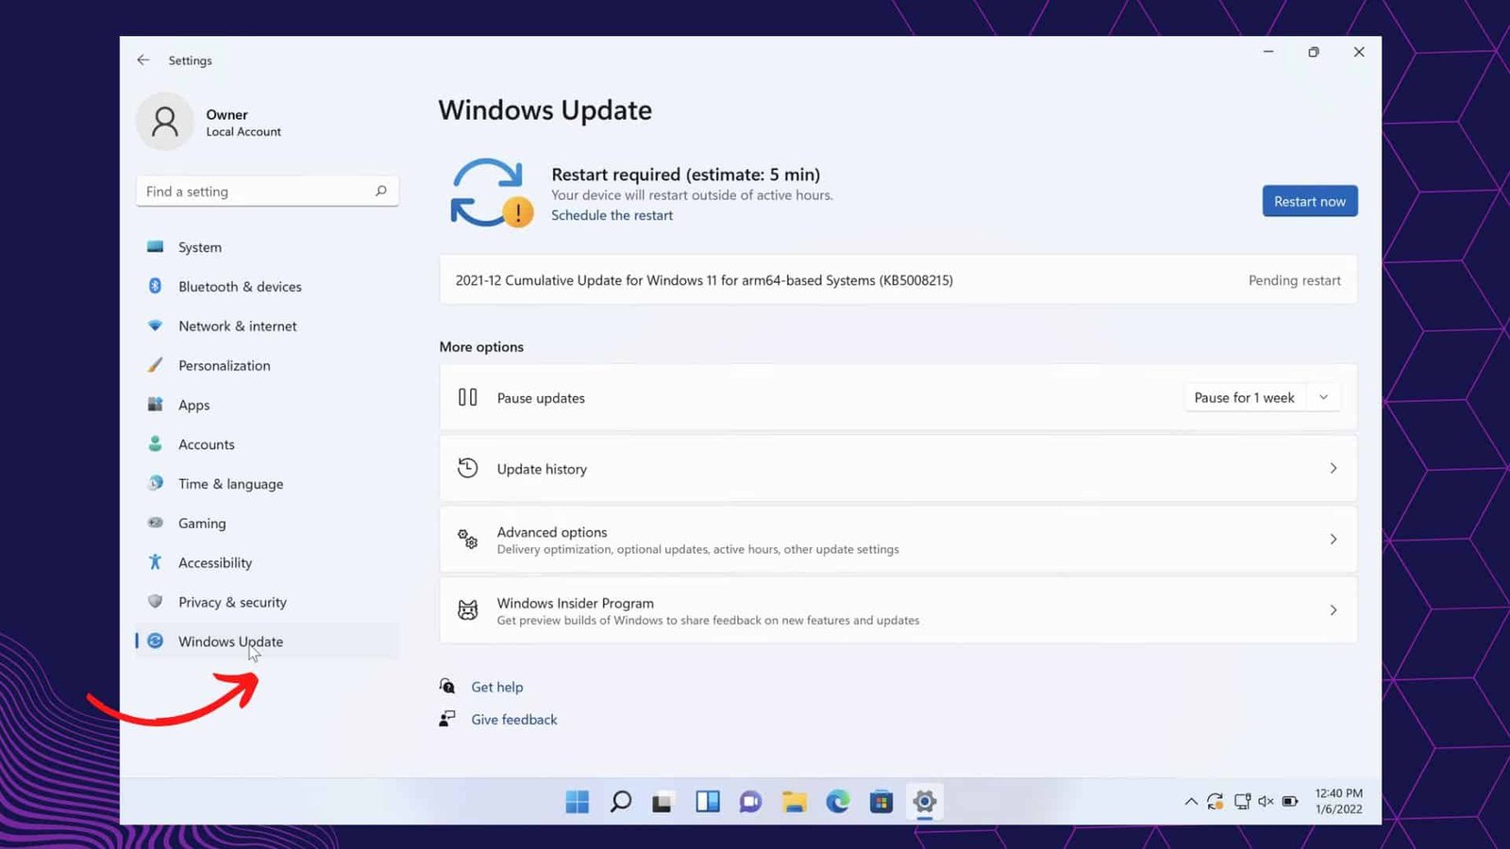Select System in the sidebar
Screen dimensions: 1510x849
point(267,247)
